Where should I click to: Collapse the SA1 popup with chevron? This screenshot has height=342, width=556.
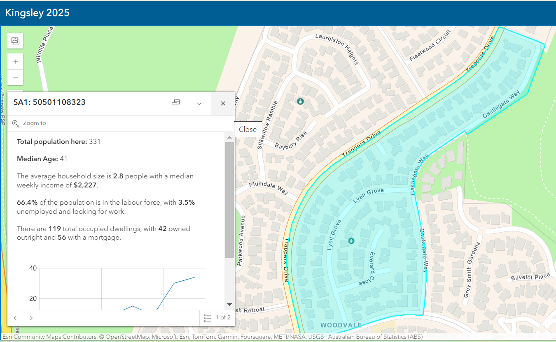tap(199, 103)
